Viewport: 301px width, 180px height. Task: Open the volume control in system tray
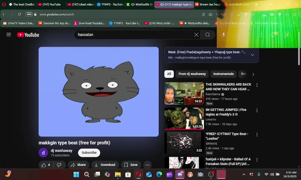pos(272,174)
